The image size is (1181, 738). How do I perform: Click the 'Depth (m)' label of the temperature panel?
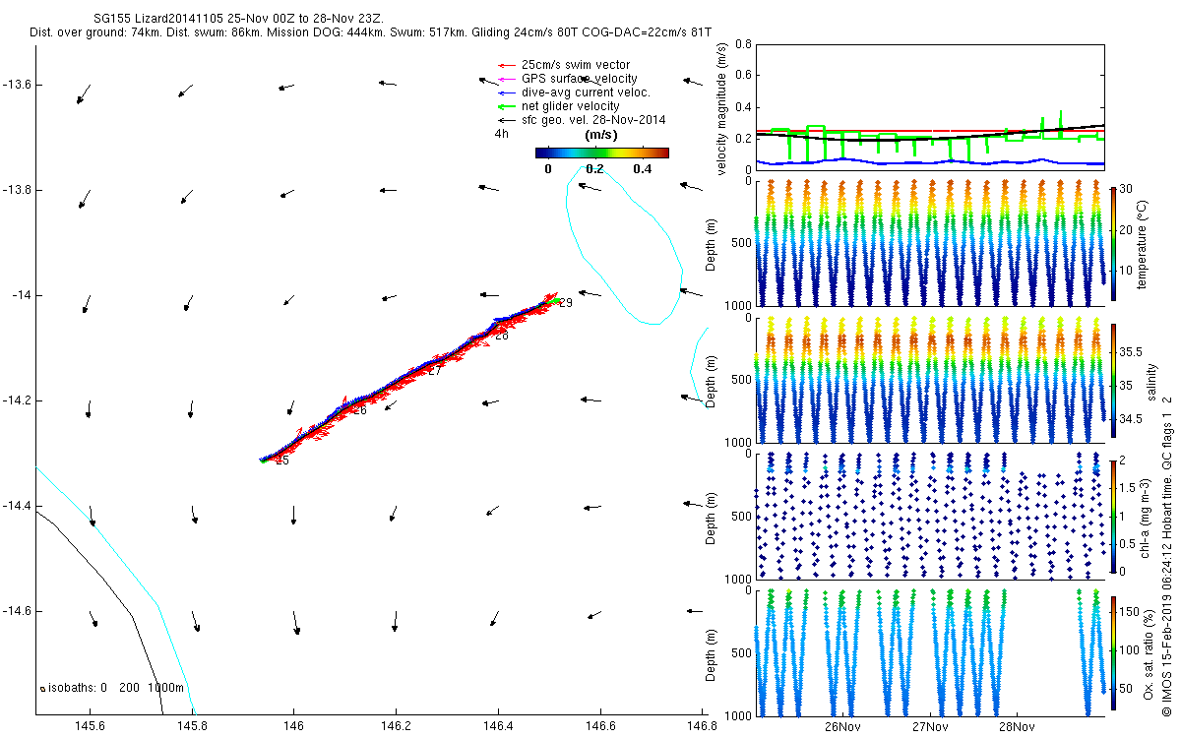pyautogui.click(x=711, y=243)
